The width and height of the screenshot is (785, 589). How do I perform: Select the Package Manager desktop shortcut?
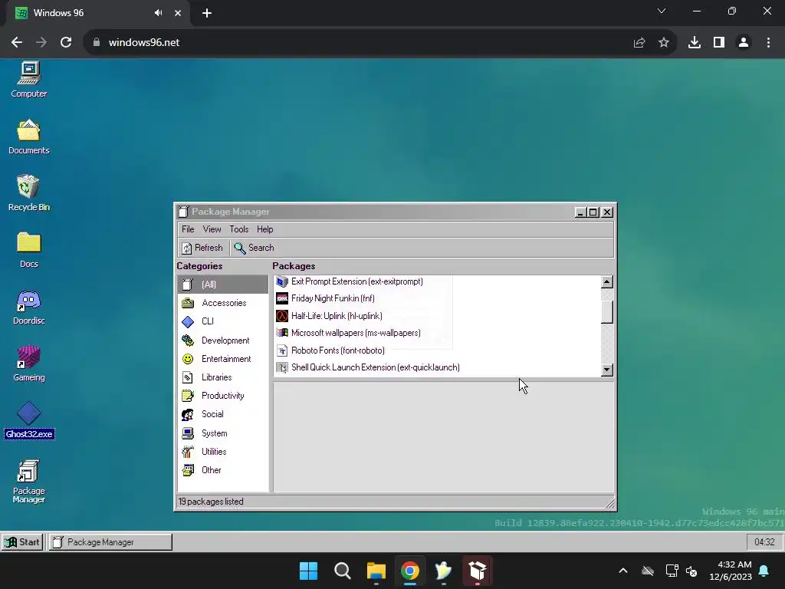[x=29, y=482]
